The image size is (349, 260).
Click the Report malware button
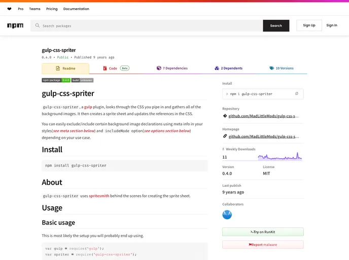click(x=263, y=245)
